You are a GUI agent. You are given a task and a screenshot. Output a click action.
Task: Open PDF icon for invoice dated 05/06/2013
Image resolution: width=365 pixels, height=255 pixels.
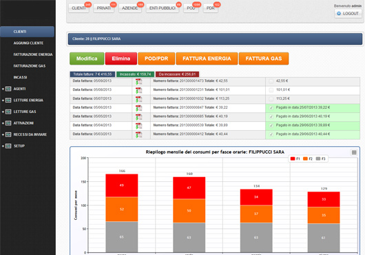tap(138, 108)
